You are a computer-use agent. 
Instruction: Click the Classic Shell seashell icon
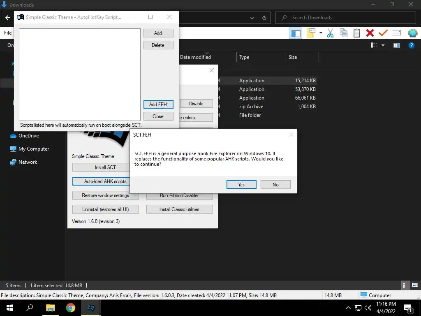pyautogui.click(x=412, y=33)
